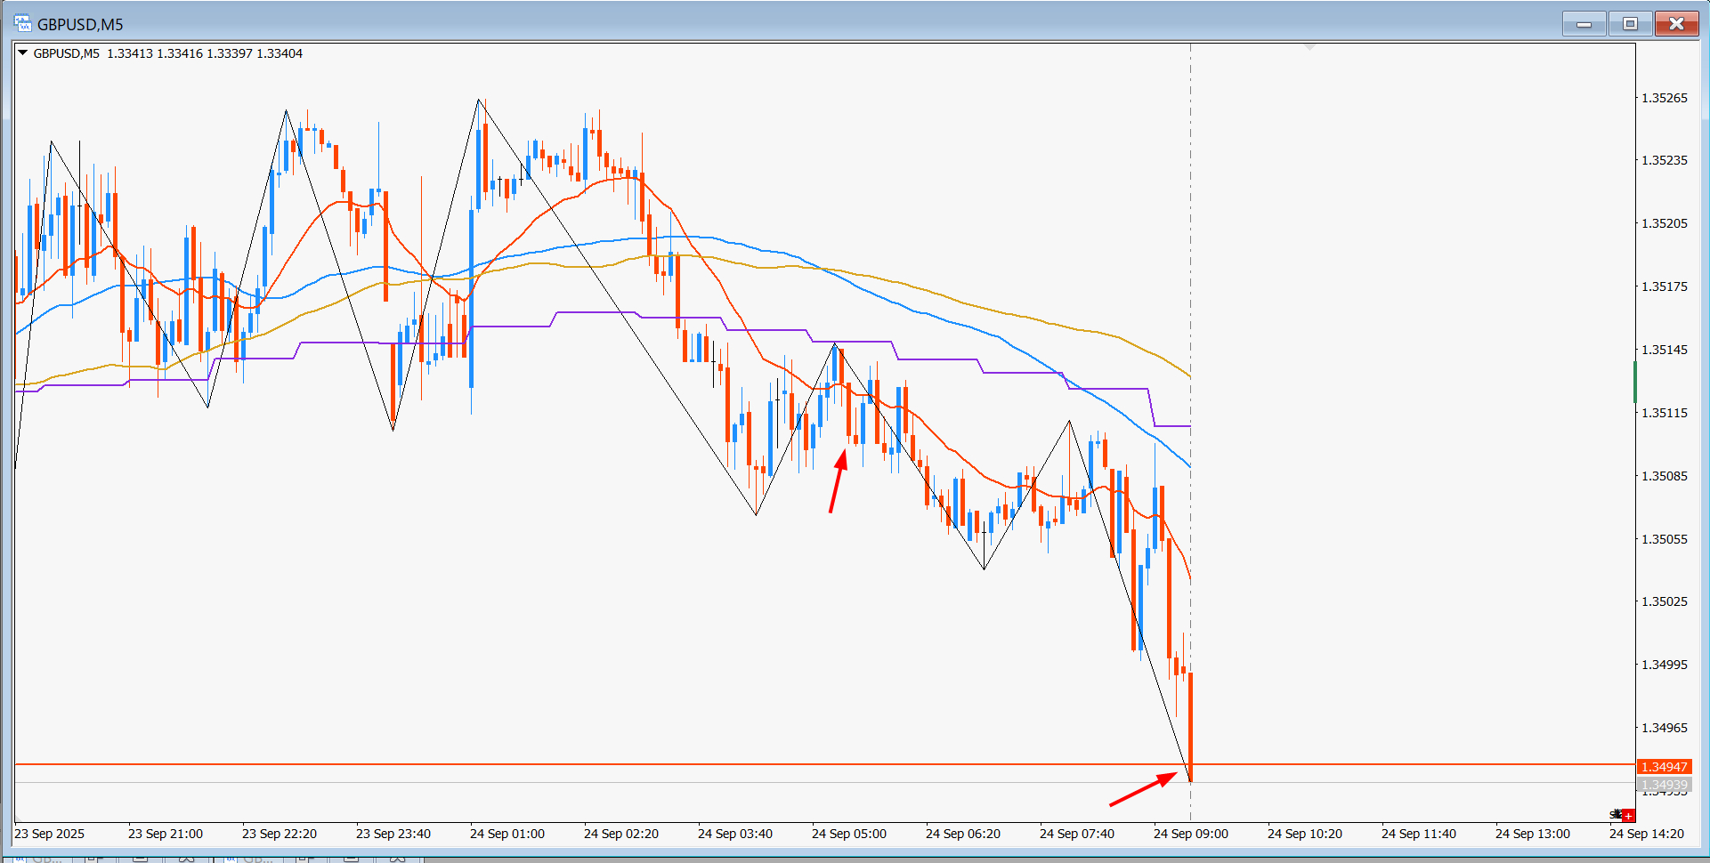Click the 1.35265 price scale label

coord(1665,98)
